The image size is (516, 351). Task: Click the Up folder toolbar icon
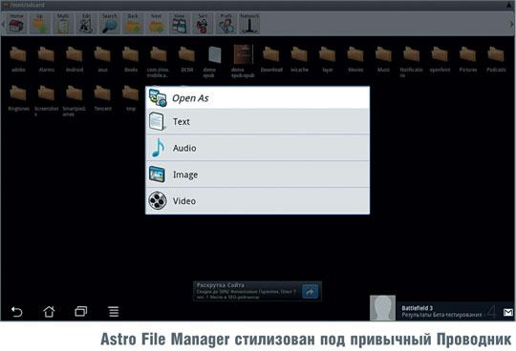pyautogui.click(x=40, y=23)
